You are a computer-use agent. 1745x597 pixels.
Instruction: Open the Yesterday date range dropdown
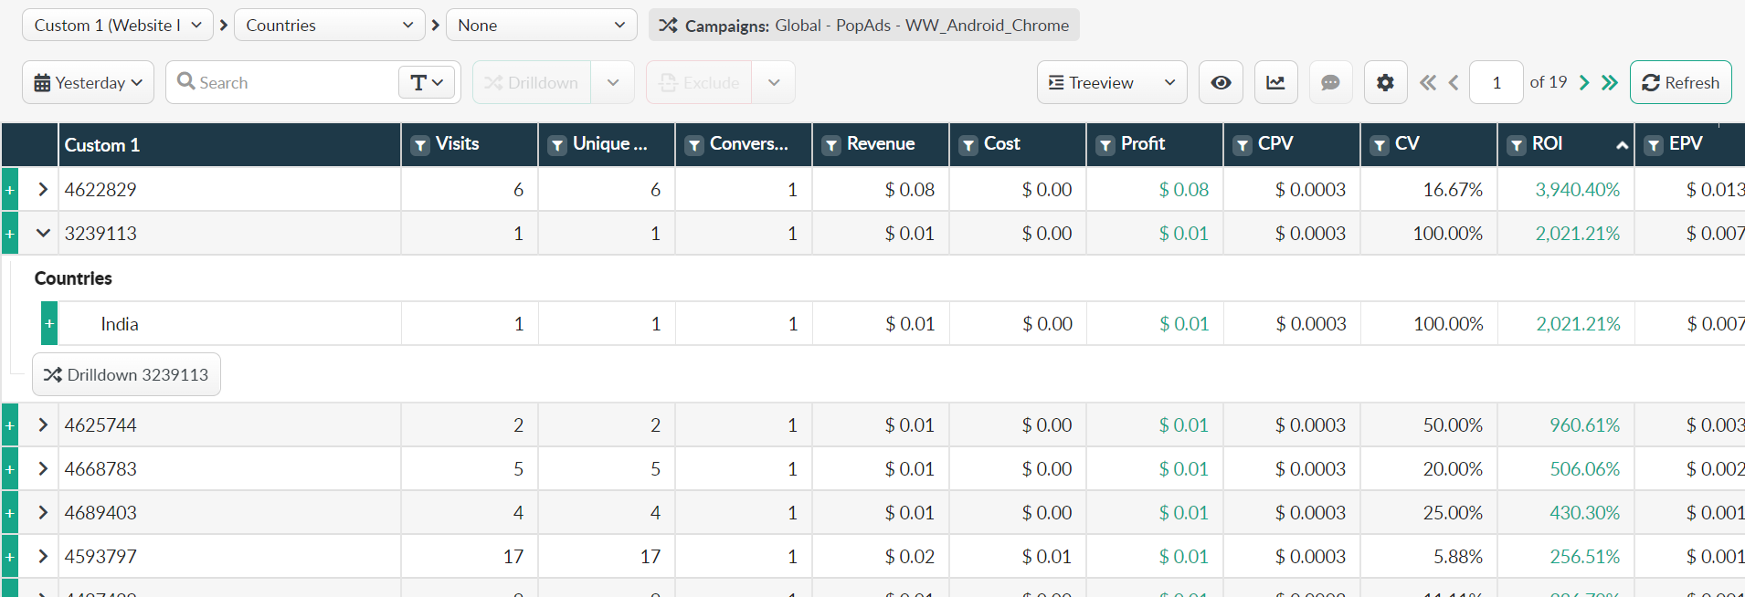click(89, 82)
